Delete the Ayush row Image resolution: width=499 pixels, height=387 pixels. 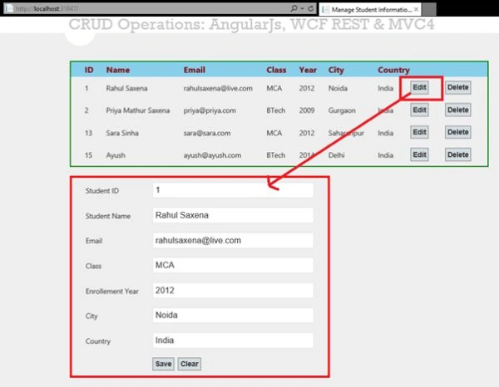click(457, 154)
